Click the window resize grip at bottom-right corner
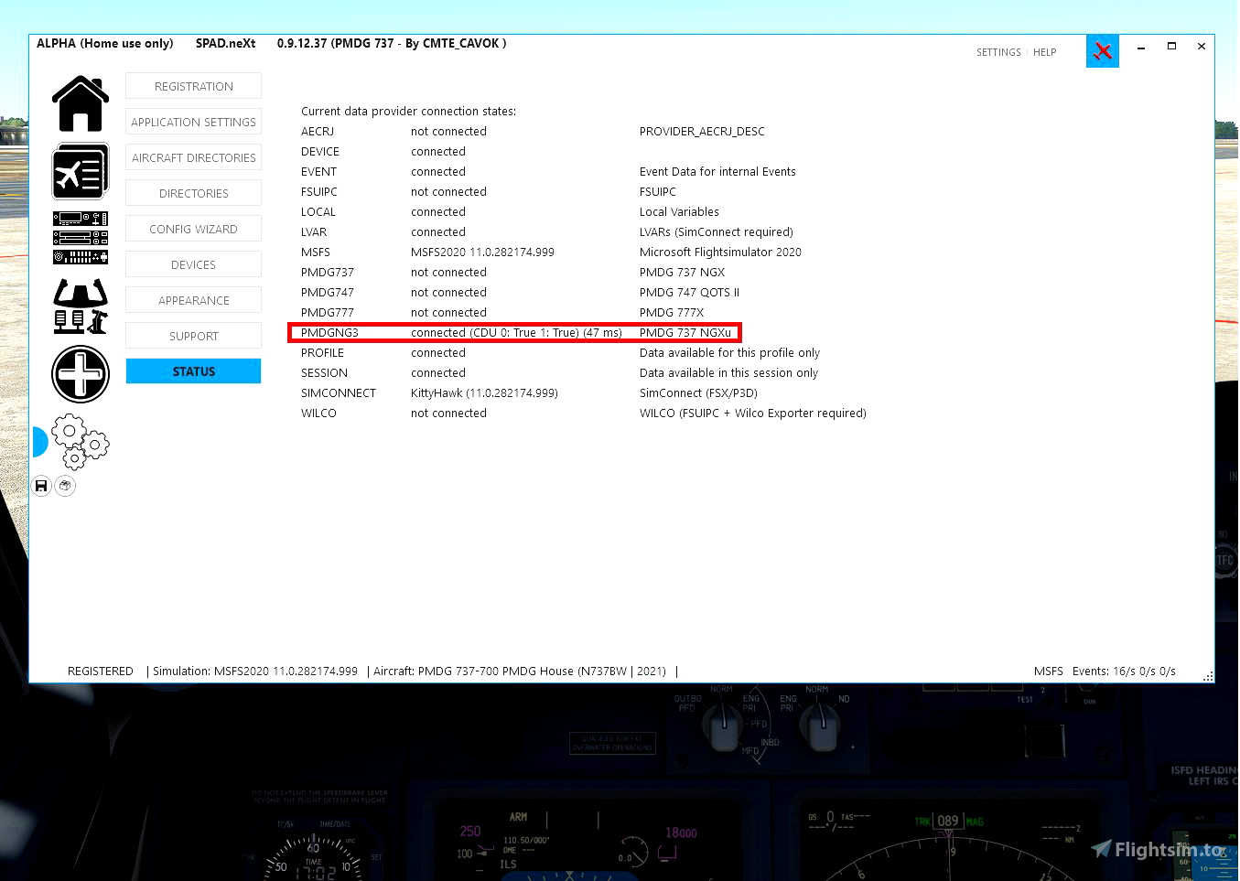1240x881 pixels. 1208,677
